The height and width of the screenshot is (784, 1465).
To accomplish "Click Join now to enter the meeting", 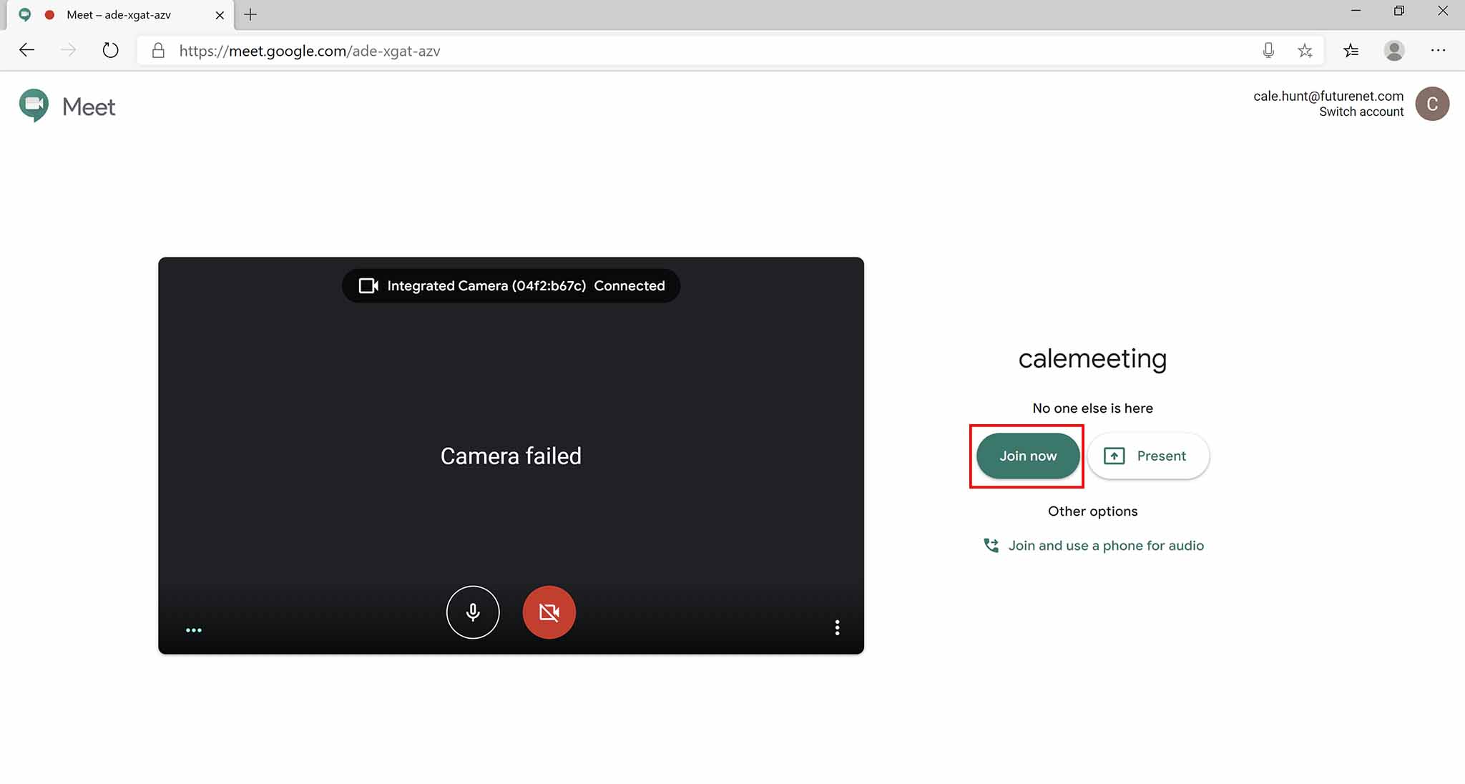I will tap(1027, 456).
